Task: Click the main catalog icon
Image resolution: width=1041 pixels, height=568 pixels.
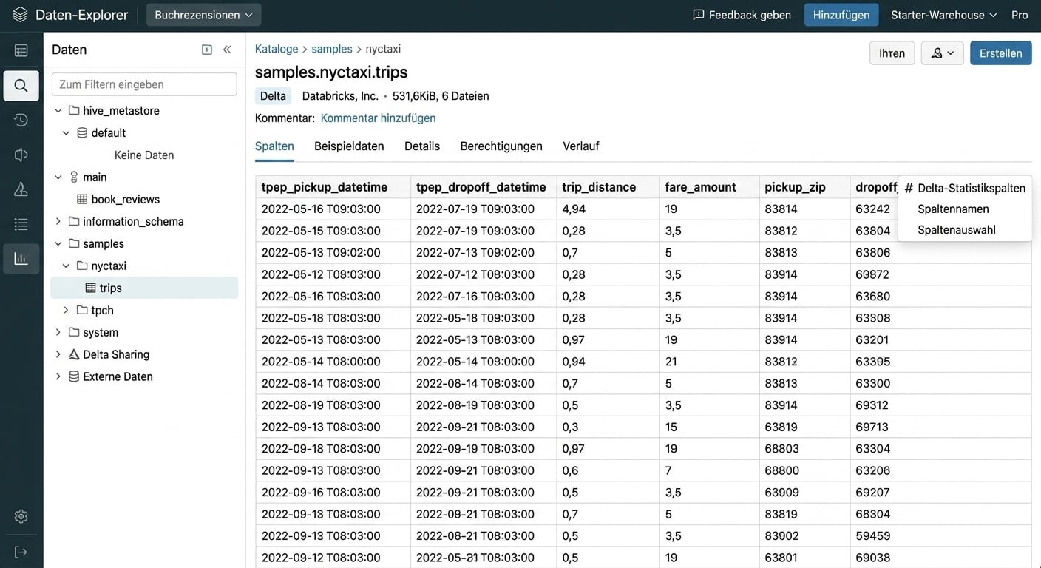Action: (74, 177)
